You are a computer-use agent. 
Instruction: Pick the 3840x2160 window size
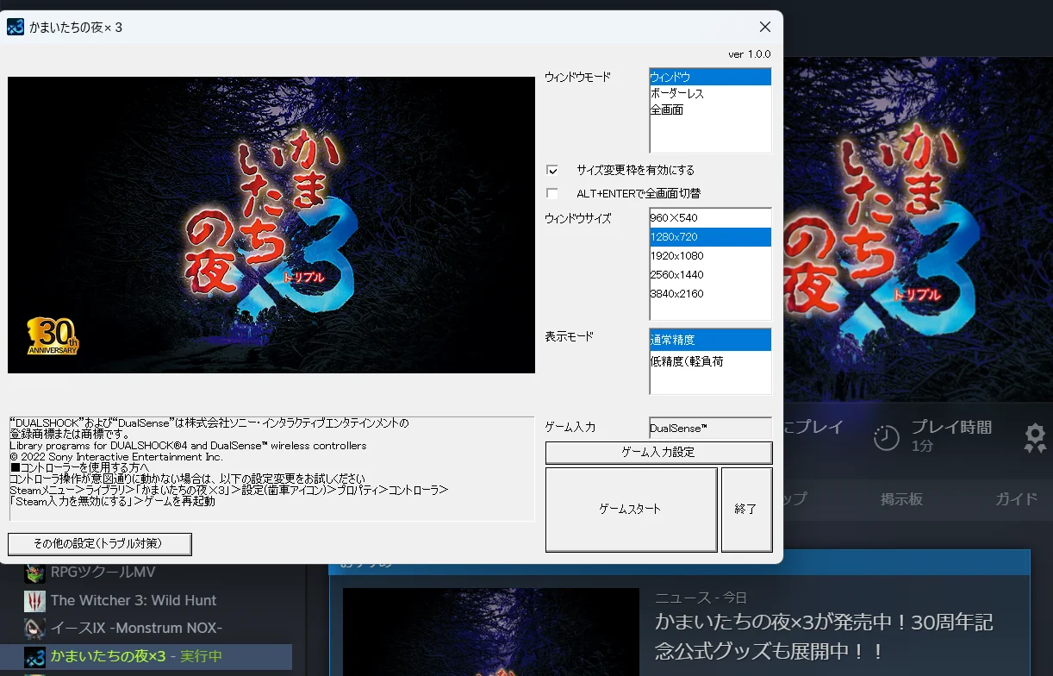click(x=710, y=293)
